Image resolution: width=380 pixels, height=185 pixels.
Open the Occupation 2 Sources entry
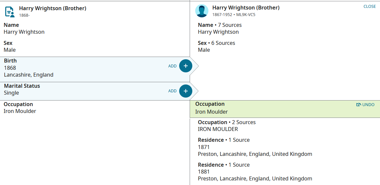227,125
